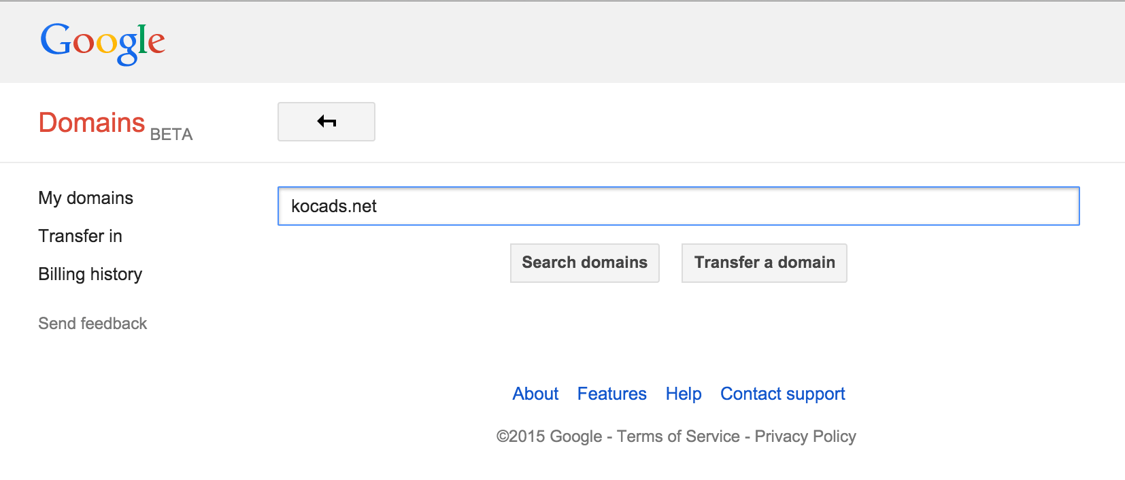
Task: Open Privacy Policy in footer
Action: coord(805,436)
